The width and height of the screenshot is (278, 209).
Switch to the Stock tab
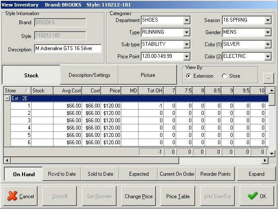pyautogui.click(x=31, y=75)
